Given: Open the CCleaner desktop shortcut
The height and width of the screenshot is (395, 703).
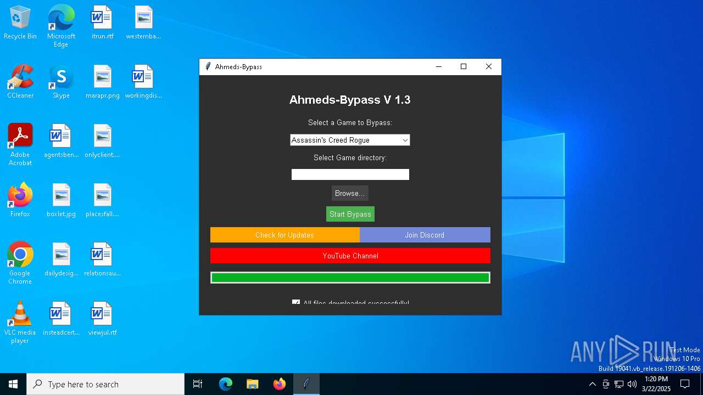Looking at the screenshot, I should pyautogui.click(x=20, y=82).
